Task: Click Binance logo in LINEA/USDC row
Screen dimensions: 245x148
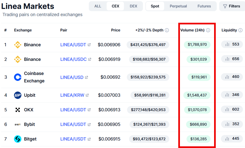Action: point(18,59)
